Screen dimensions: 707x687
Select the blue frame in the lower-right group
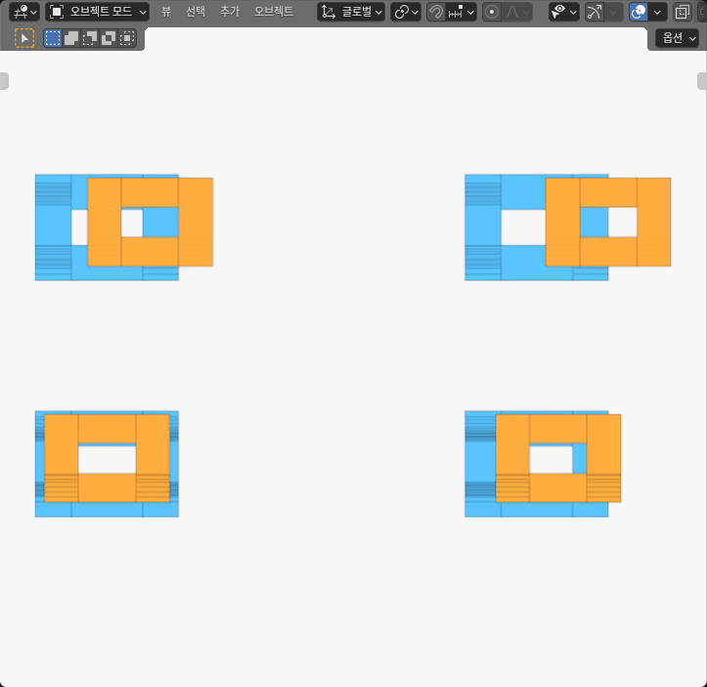[480, 464]
